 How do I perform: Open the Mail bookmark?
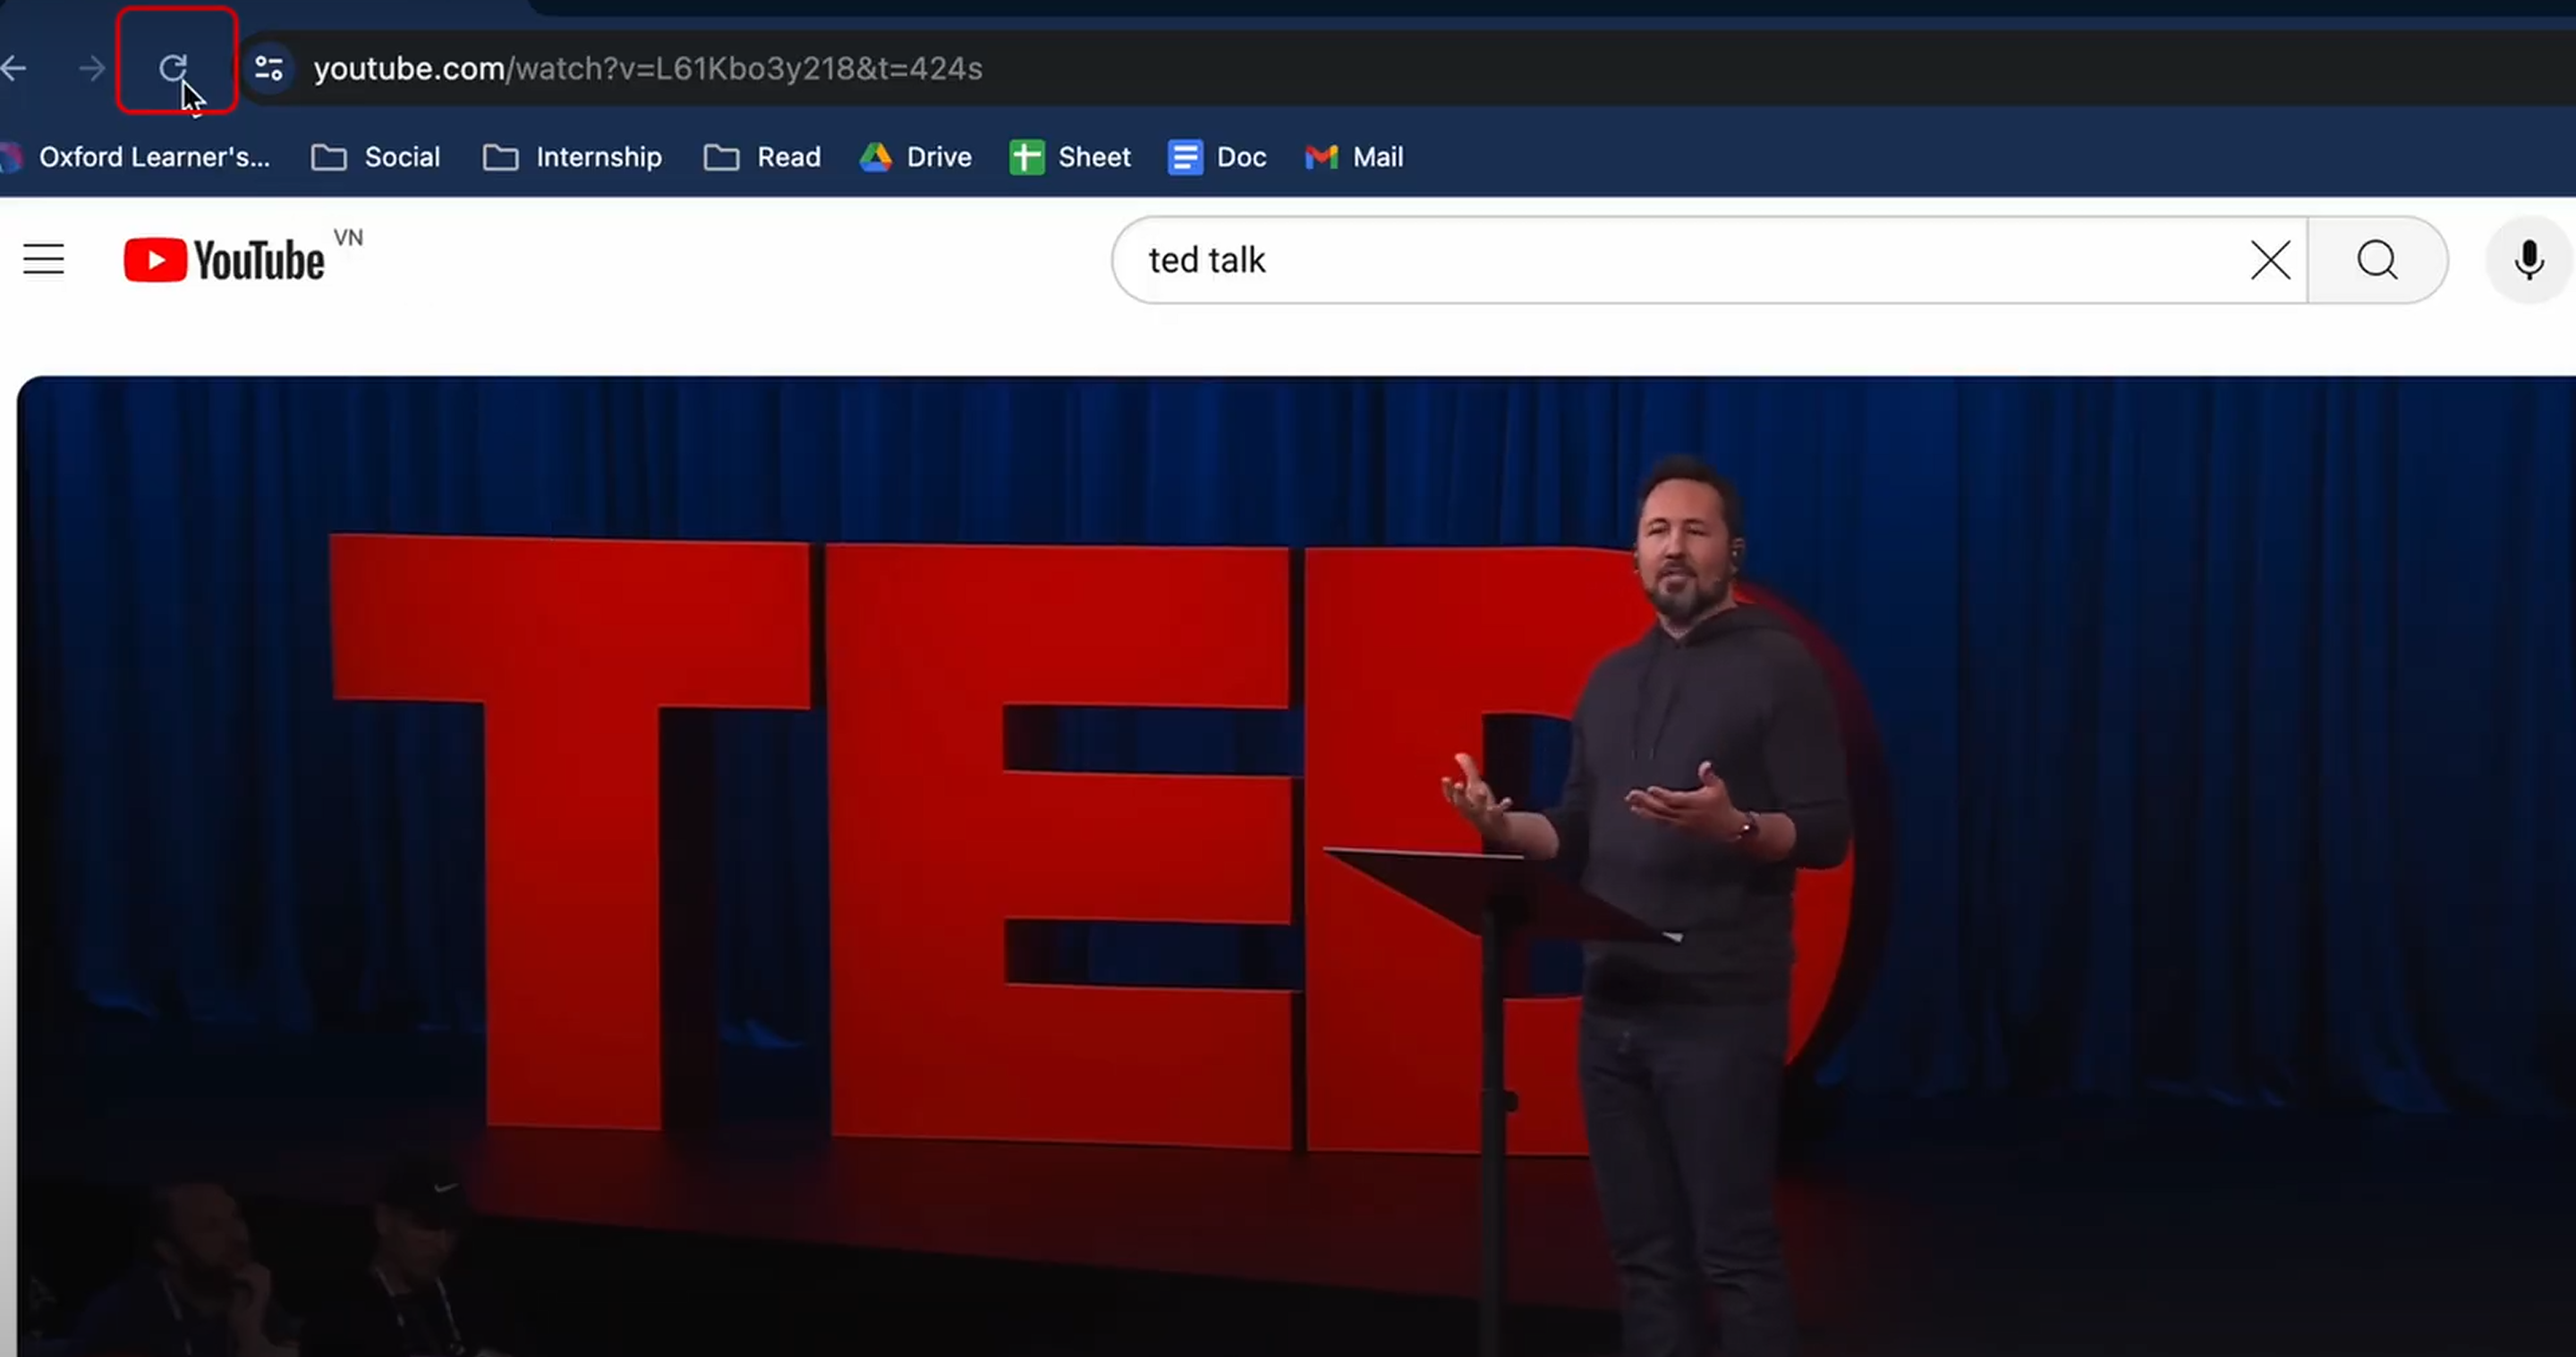click(x=1354, y=157)
